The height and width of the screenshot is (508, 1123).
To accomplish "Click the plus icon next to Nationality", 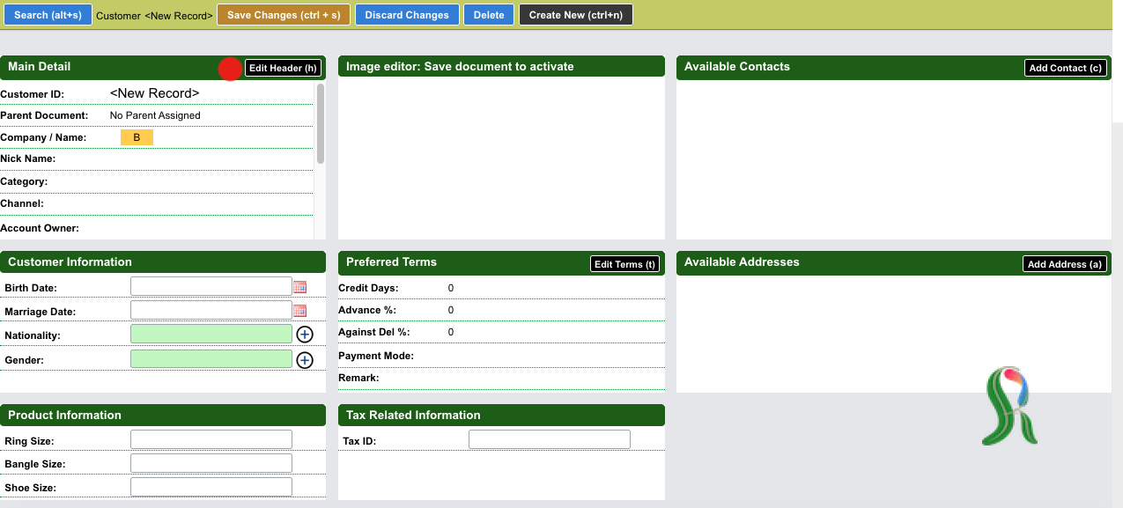I will 305,335.
